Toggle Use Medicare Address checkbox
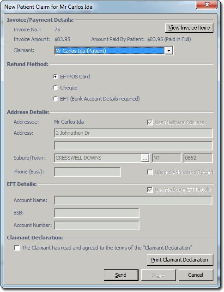Image resolution: width=224 pixels, height=292 pixels. 150,122
